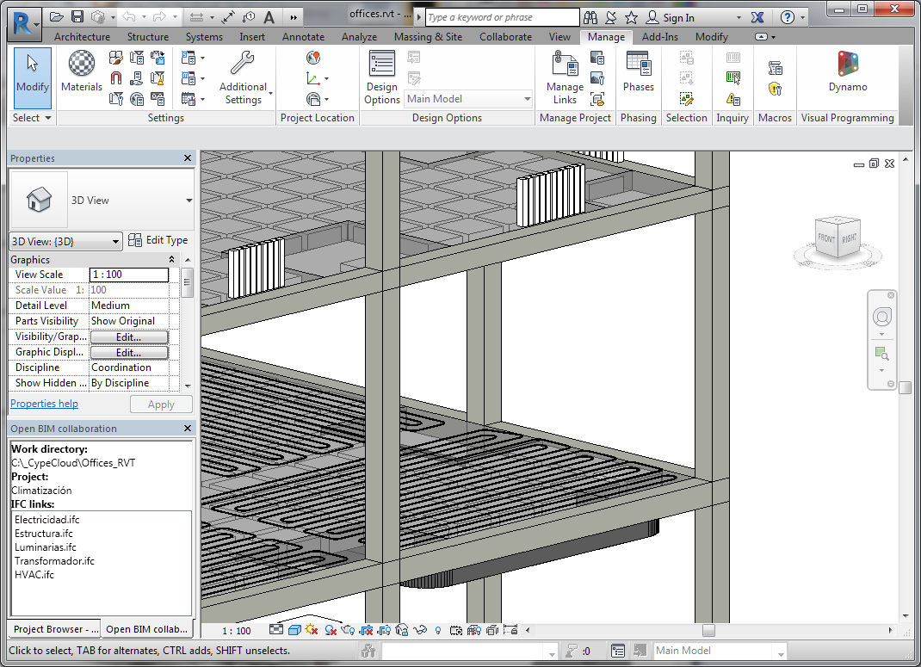Select Estructura.ifc in IFC links list
Image resolution: width=921 pixels, height=667 pixels.
(x=44, y=534)
